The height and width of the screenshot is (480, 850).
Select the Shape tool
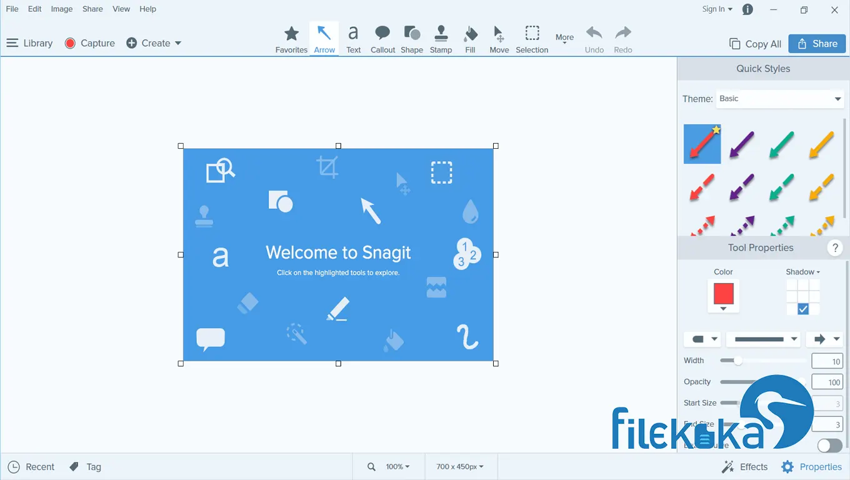click(412, 39)
